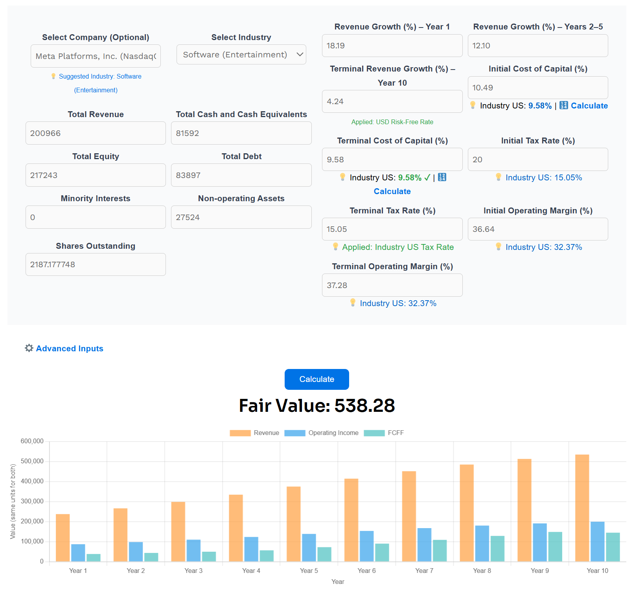
Task: Click the Total Revenue input field
Action: [96, 133]
